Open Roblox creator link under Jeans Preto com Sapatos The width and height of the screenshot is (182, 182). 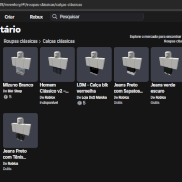tap(124, 97)
